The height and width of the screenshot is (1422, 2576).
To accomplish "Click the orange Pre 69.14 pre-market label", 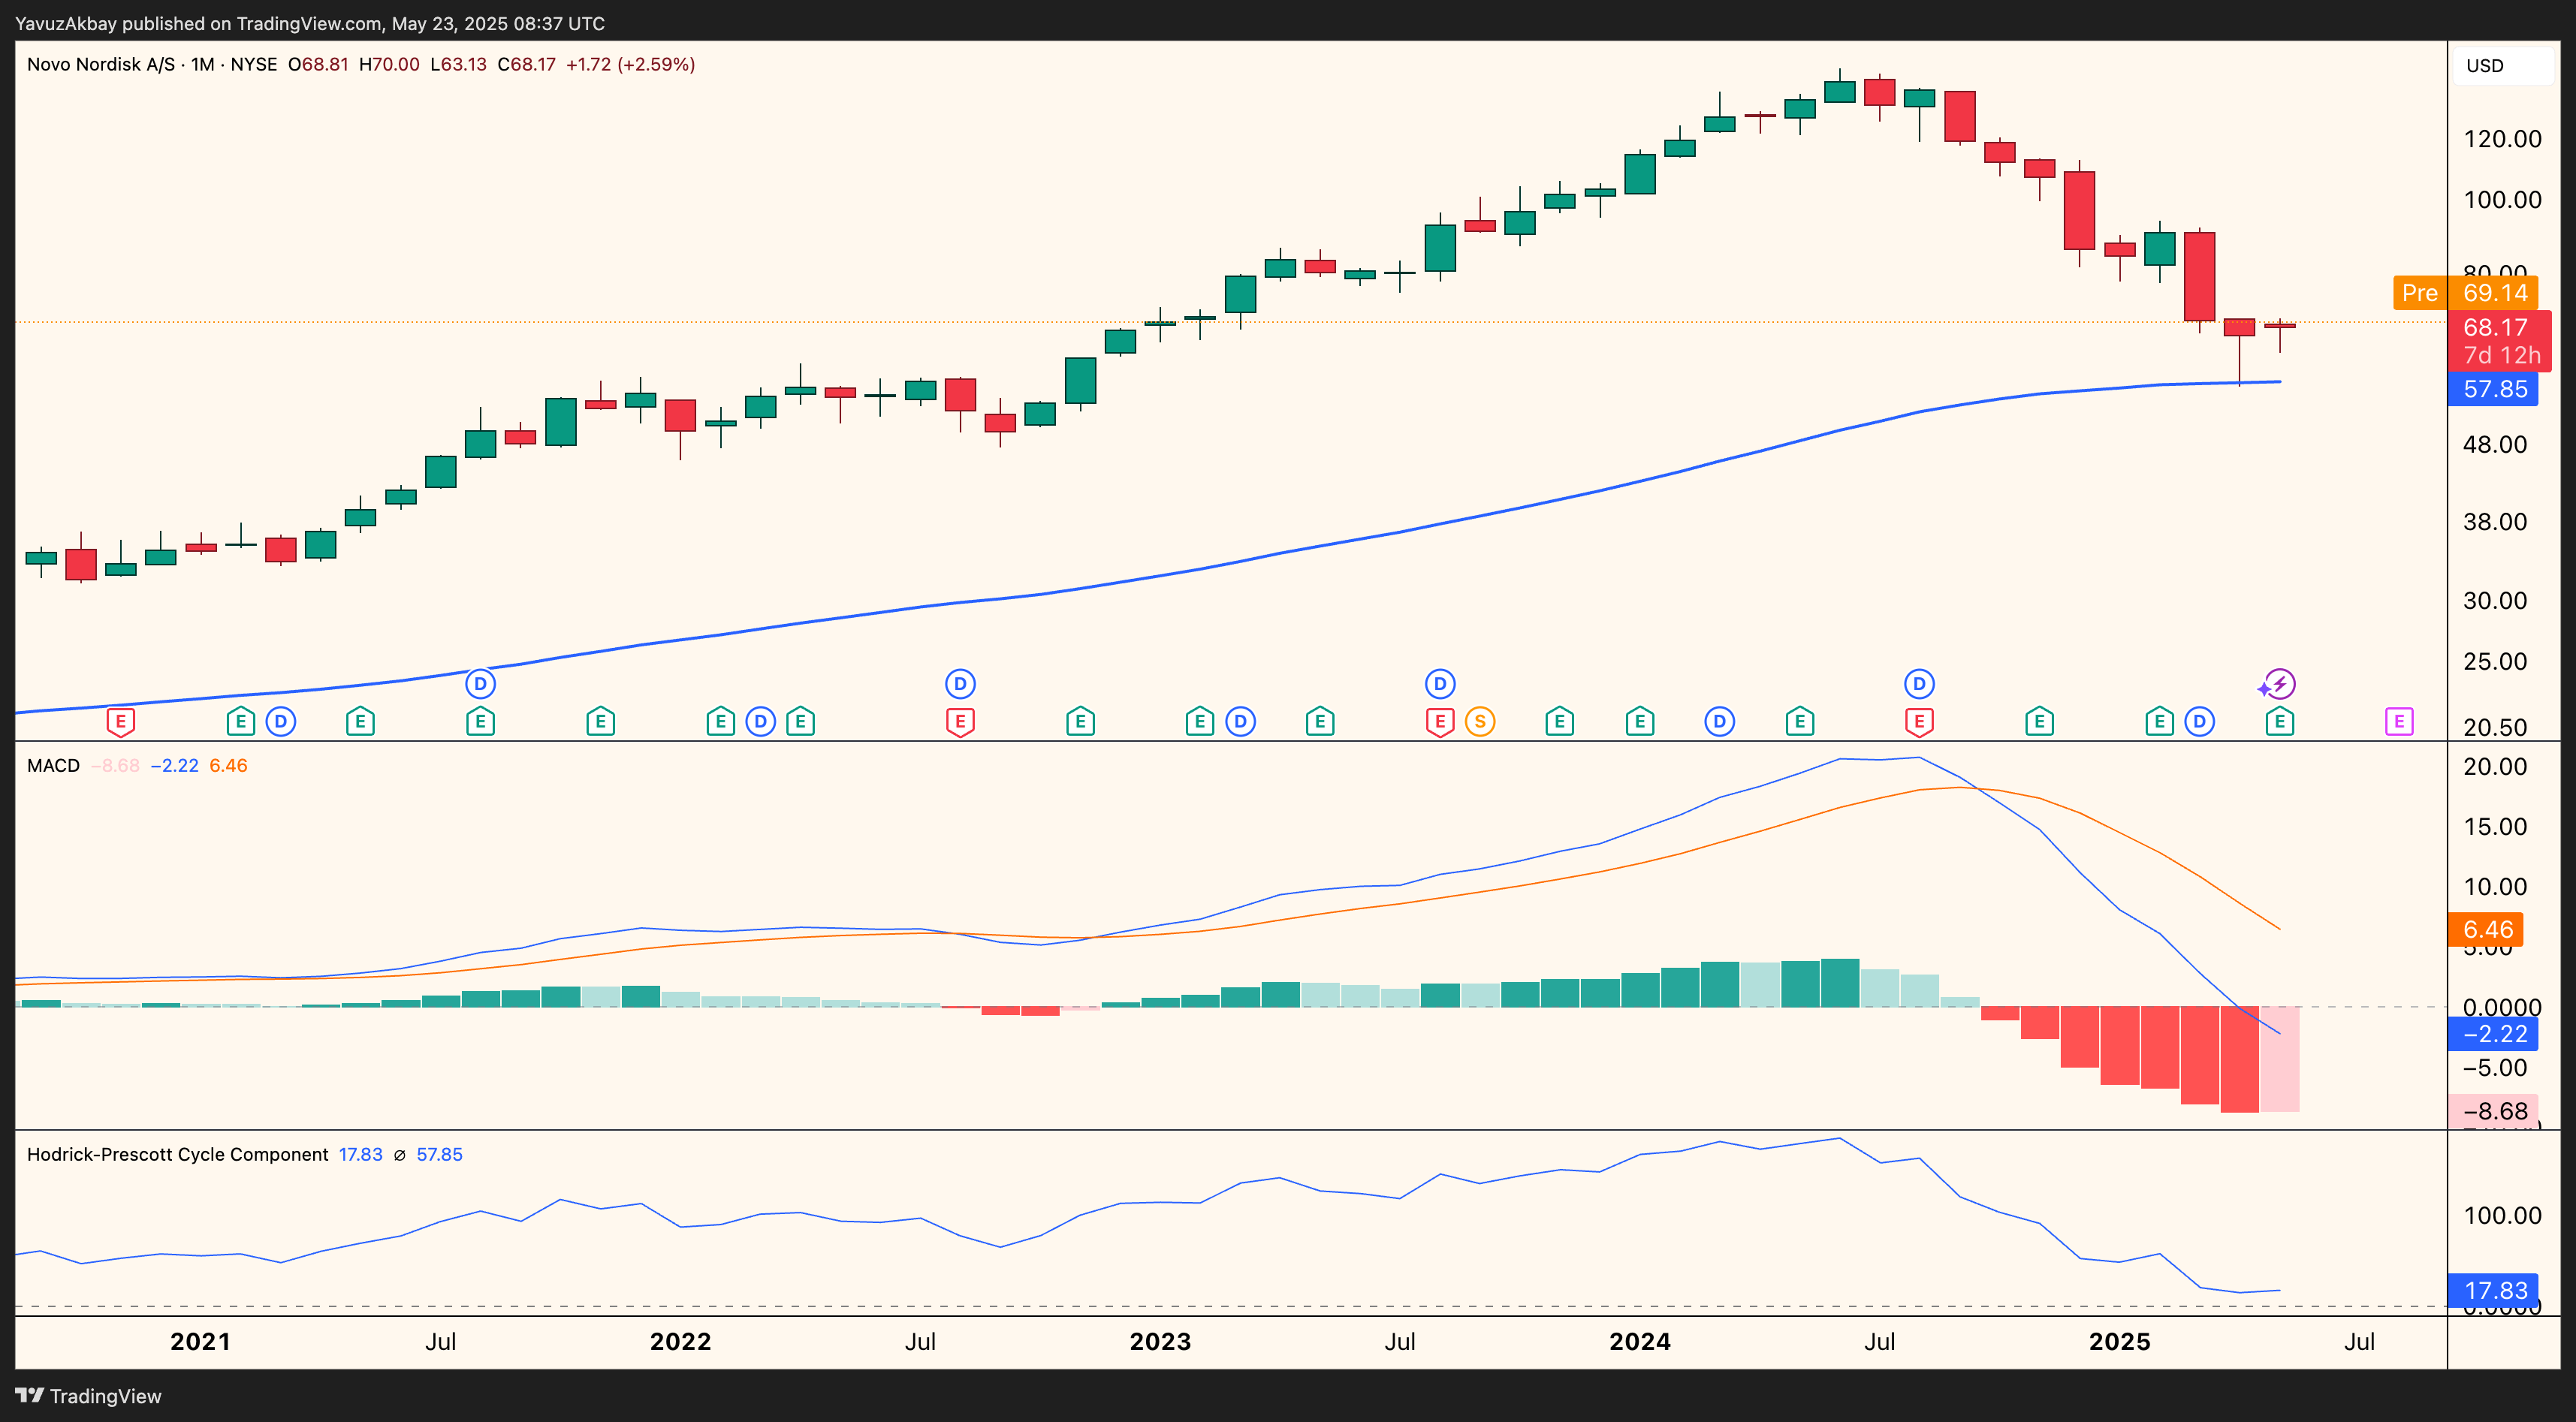I will coord(2462,293).
